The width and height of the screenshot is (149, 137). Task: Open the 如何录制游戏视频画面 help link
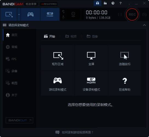pyautogui.click(x=78, y=132)
